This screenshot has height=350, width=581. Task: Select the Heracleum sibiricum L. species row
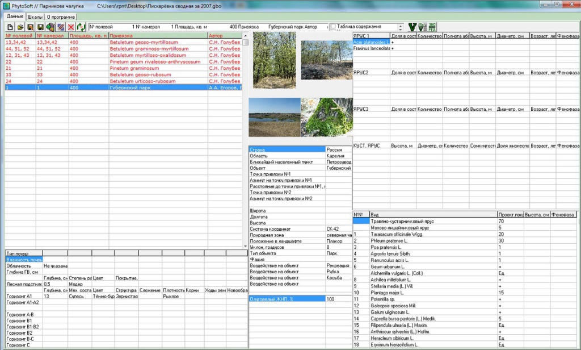pyautogui.click(x=465, y=338)
